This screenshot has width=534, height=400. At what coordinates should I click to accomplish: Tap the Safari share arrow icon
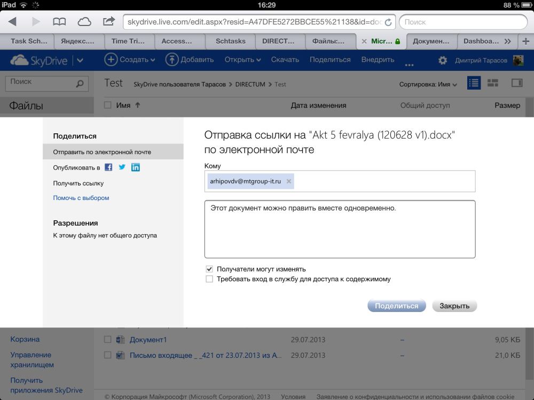click(109, 21)
